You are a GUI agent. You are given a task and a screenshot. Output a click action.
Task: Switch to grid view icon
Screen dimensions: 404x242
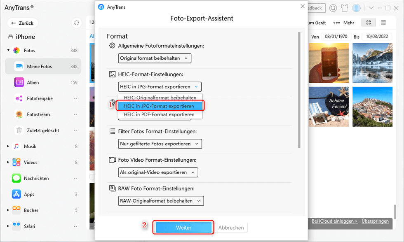368,23
